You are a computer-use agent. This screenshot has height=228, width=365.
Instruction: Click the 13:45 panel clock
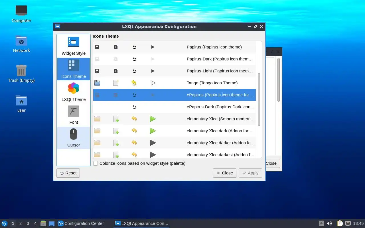click(358, 223)
